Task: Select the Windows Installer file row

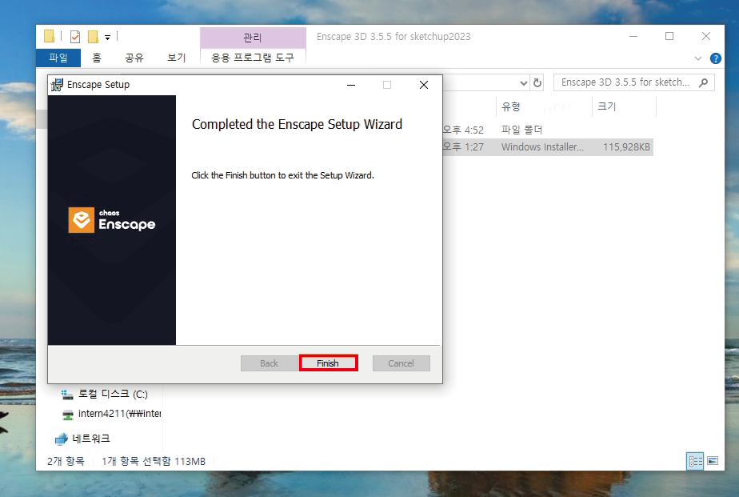Action: pyautogui.click(x=547, y=147)
